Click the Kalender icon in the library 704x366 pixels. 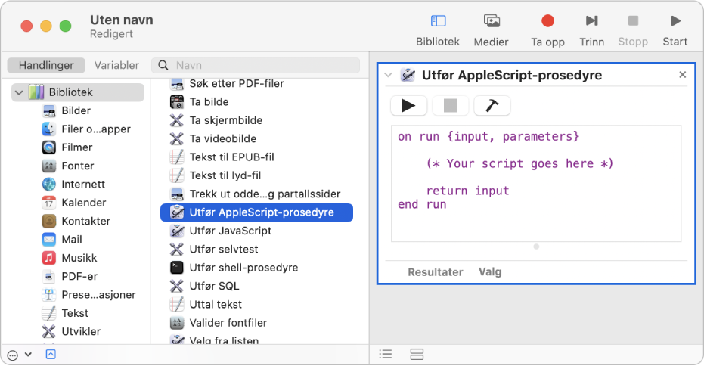(x=49, y=203)
